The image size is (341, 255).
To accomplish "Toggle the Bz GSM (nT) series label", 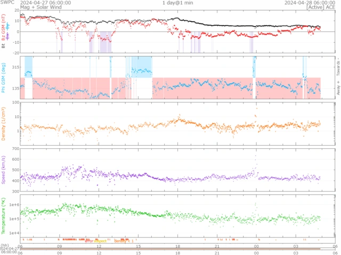I will [x=3, y=27].
